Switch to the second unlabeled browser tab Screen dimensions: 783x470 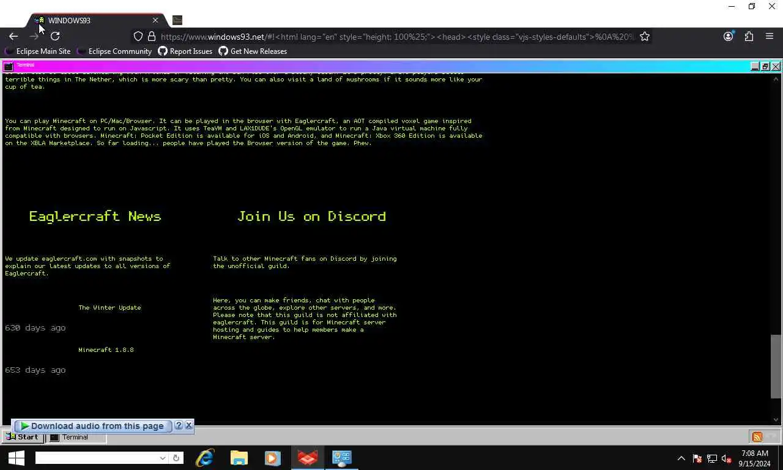click(x=177, y=20)
